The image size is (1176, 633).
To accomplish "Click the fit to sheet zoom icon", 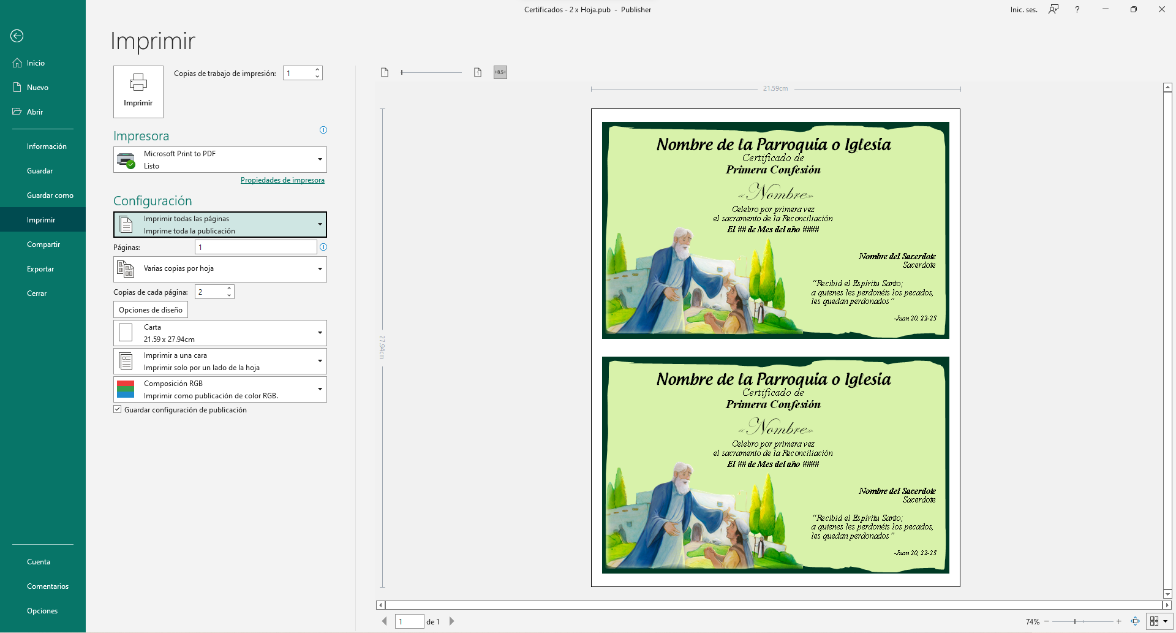I will [1135, 621].
